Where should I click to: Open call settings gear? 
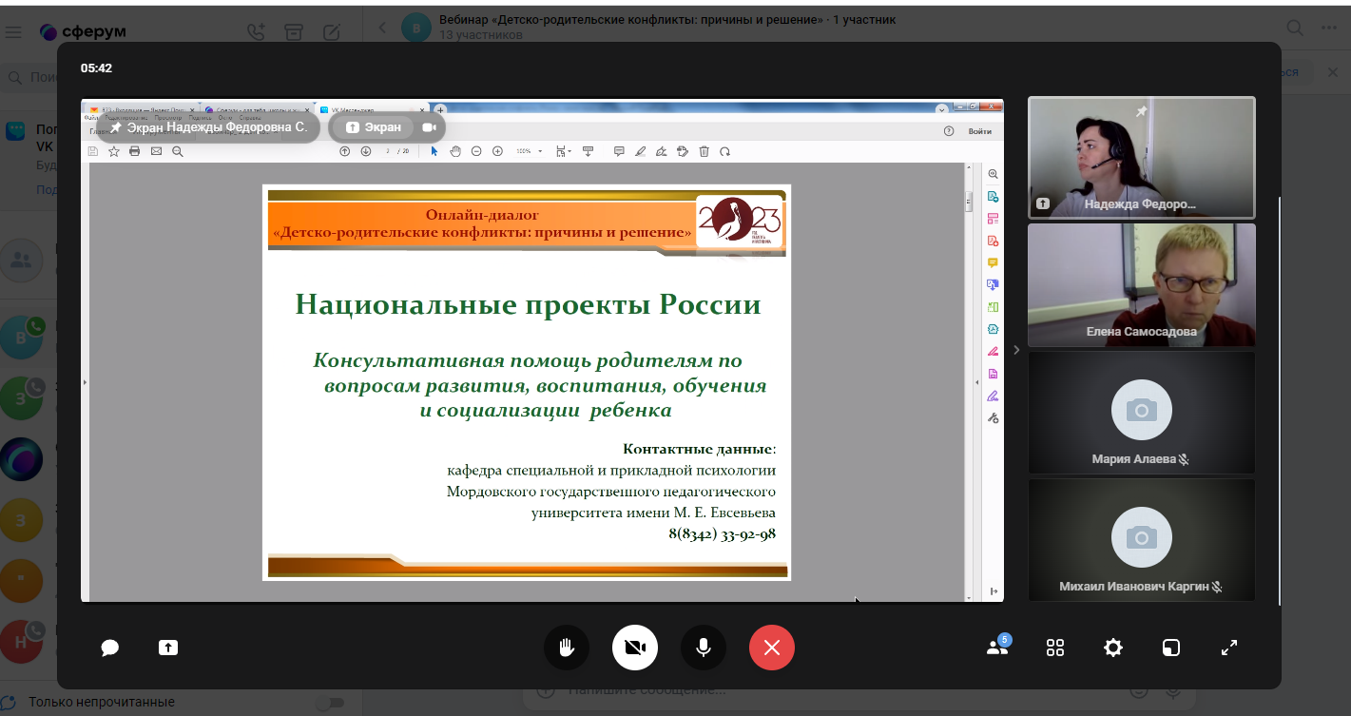[1112, 648]
